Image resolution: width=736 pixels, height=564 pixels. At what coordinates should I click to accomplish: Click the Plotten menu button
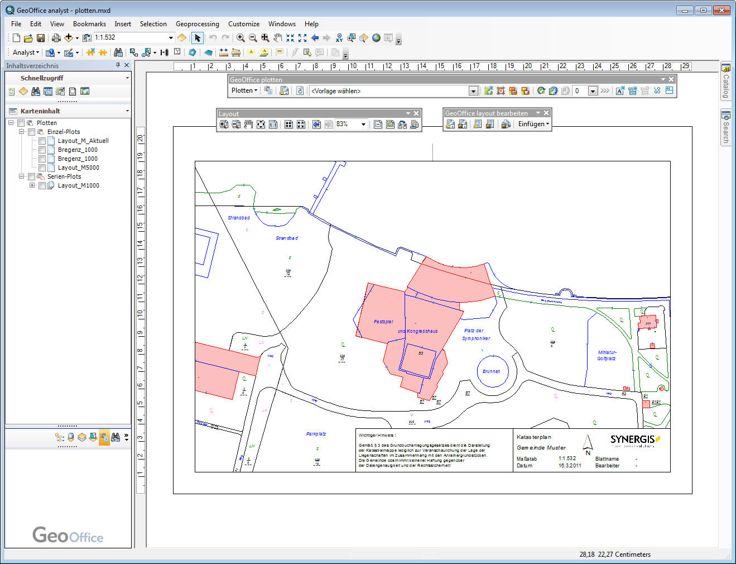coord(244,90)
